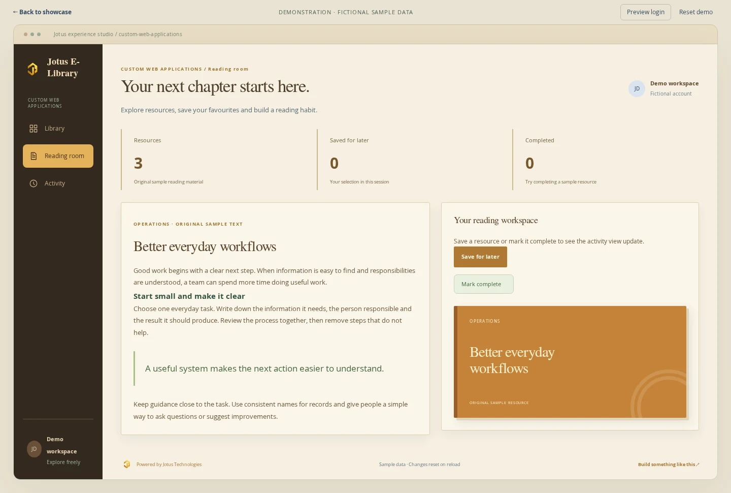Screen dimensions: 731x493
Task: Click the Jotus experience studio address bar text
Action: (118, 35)
